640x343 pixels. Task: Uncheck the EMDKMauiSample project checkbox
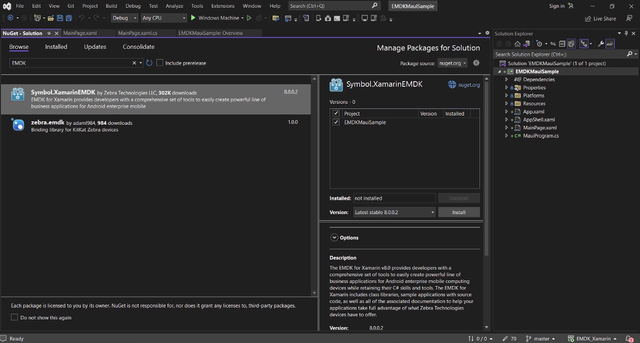336,122
